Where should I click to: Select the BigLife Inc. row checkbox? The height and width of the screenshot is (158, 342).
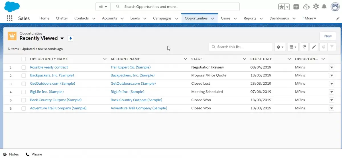(24, 92)
